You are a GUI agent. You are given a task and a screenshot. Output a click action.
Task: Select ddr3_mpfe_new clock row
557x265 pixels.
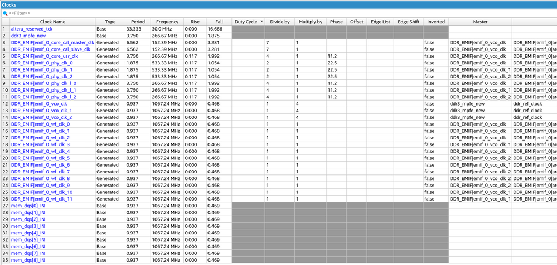click(x=28, y=36)
